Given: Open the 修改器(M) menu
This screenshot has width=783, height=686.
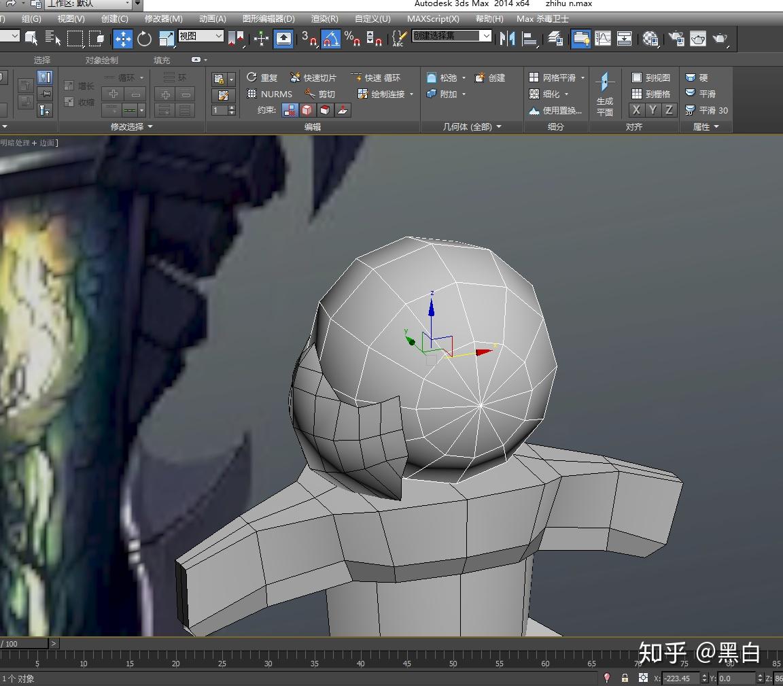Looking at the screenshot, I should pyautogui.click(x=163, y=19).
